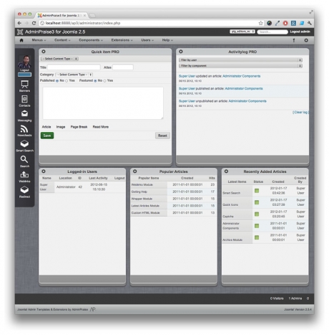
Task: Click the Clear log link
Action: coord(301,112)
